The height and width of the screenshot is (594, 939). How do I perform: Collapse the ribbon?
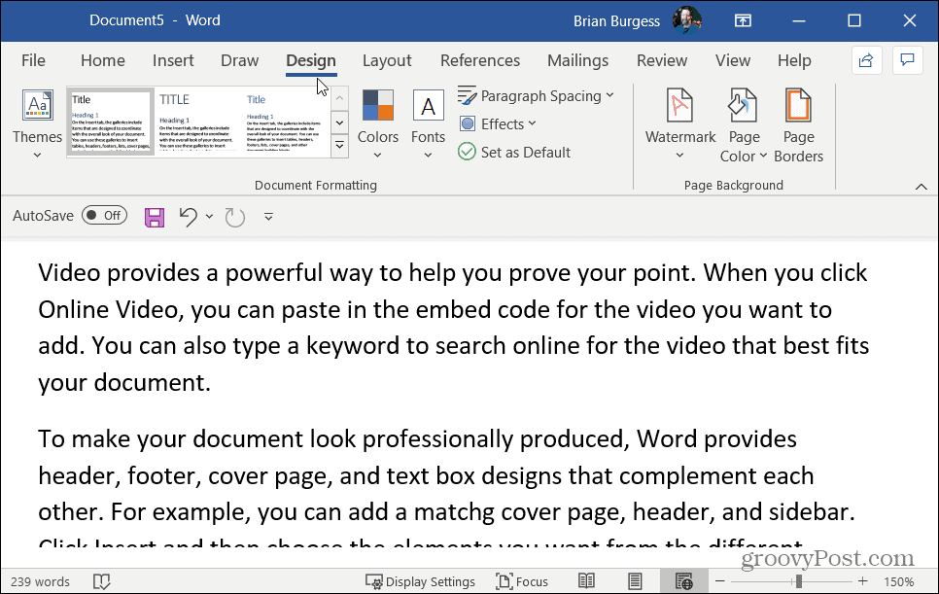pos(922,187)
